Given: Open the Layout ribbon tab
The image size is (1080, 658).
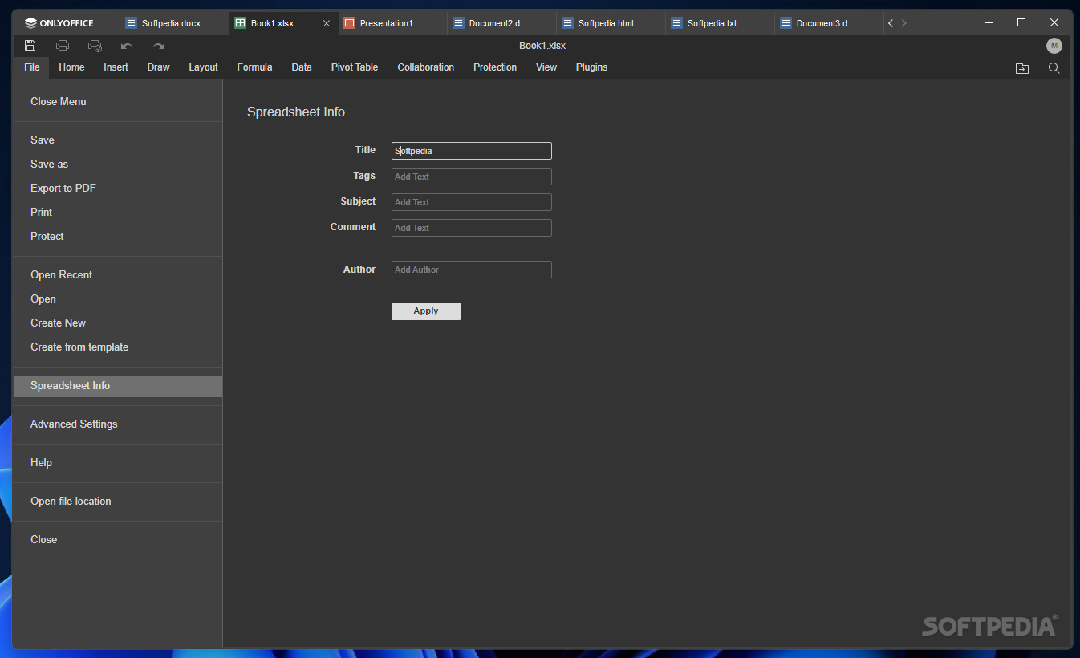Looking at the screenshot, I should pyautogui.click(x=203, y=67).
